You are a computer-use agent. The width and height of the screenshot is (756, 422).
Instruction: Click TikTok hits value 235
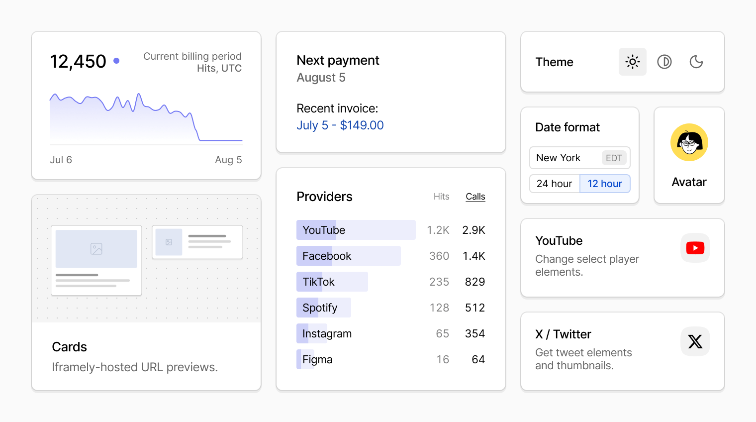click(439, 282)
